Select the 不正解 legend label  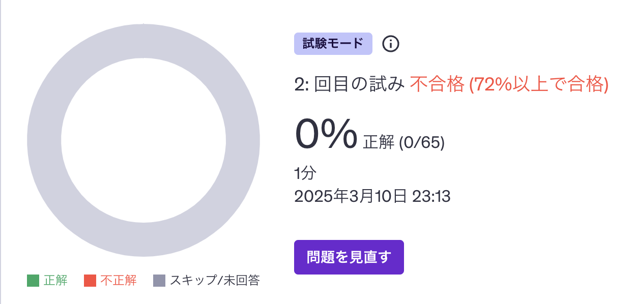pos(119,281)
